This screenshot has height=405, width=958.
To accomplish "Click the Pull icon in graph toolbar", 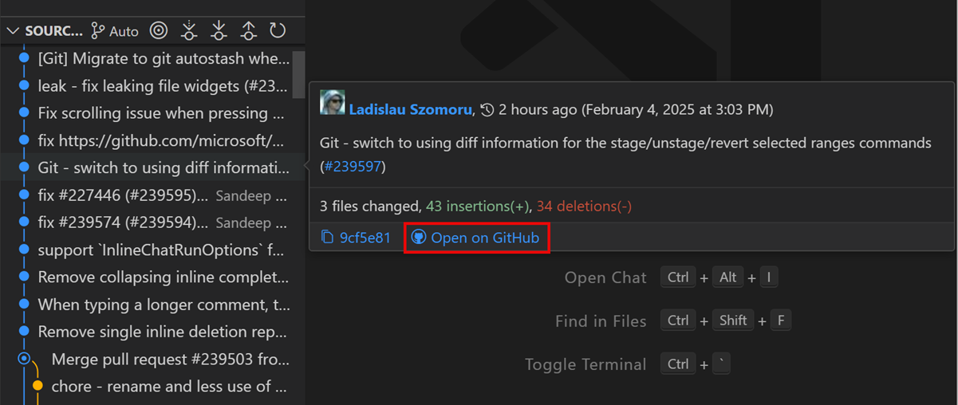I will pos(219,31).
